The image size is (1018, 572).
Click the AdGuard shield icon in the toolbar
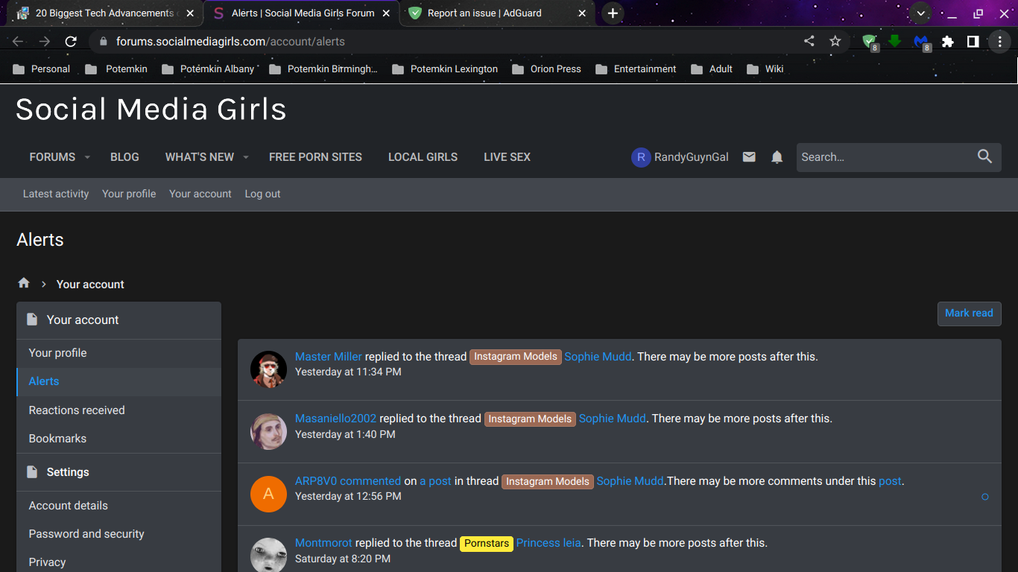point(870,41)
